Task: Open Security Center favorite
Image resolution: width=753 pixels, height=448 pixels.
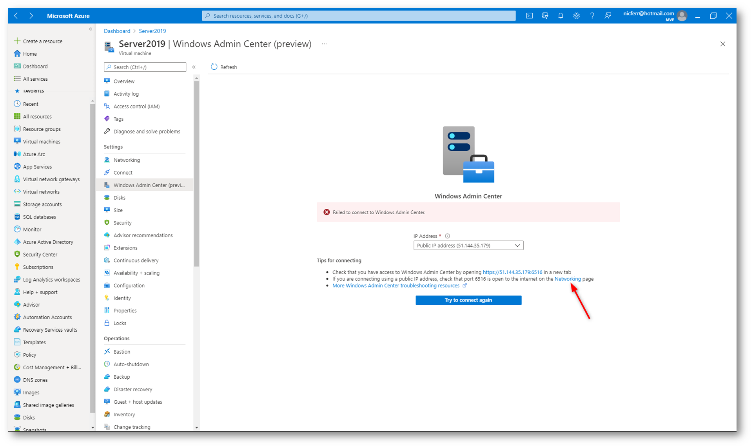Action: [x=36, y=254]
